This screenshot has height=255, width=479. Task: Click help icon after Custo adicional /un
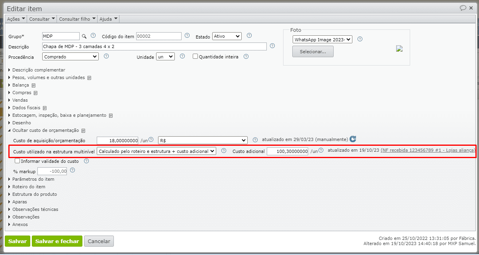pos(321,151)
